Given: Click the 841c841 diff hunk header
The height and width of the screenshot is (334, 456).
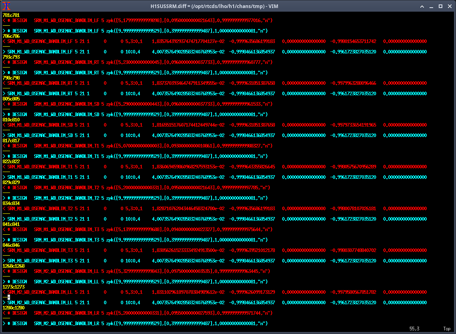Looking at the screenshot, I should click(11, 224).
